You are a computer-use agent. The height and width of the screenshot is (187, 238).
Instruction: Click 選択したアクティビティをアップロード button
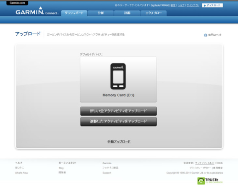tap(119, 122)
